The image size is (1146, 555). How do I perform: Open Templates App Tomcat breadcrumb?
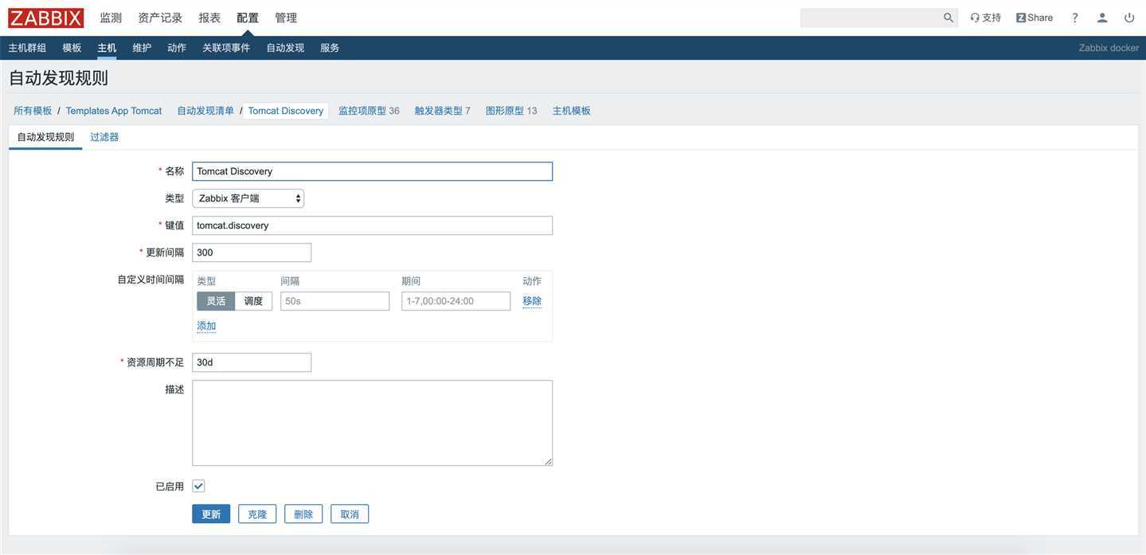point(114,111)
